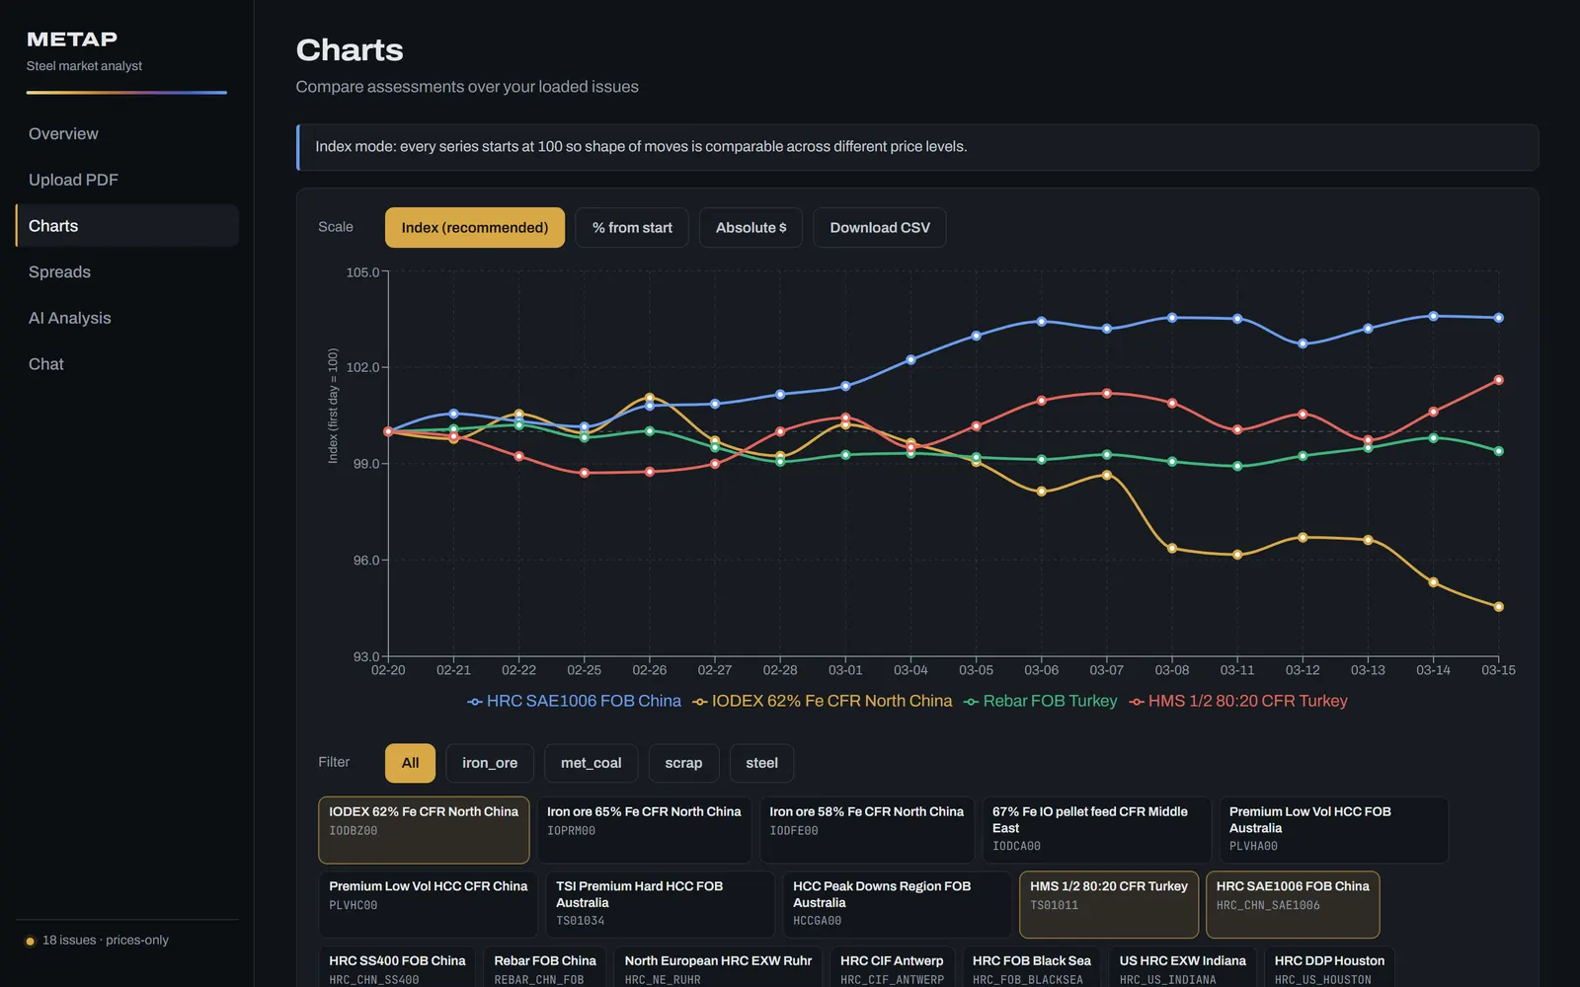The height and width of the screenshot is (987, 1580).
Task: Filter series by iron_ore
Action: pyautogui.click(x=490, y=763)
